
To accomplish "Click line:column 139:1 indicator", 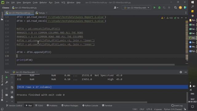I will pos(135,109).
